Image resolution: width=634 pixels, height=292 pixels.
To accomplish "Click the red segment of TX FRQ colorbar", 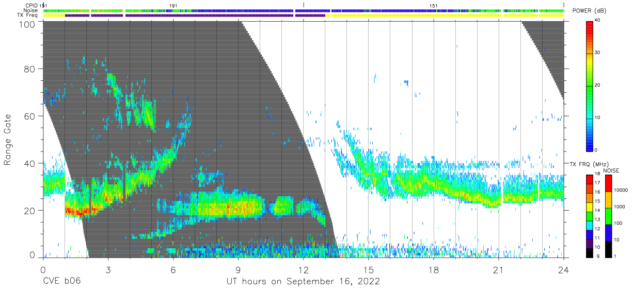I will (x=590, y=179).
